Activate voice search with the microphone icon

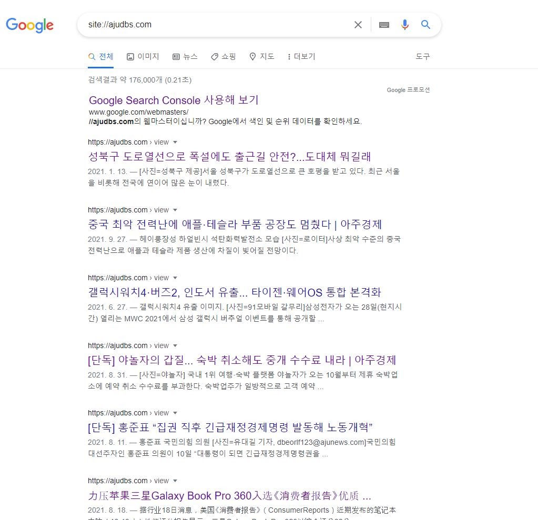pos(404,24)
